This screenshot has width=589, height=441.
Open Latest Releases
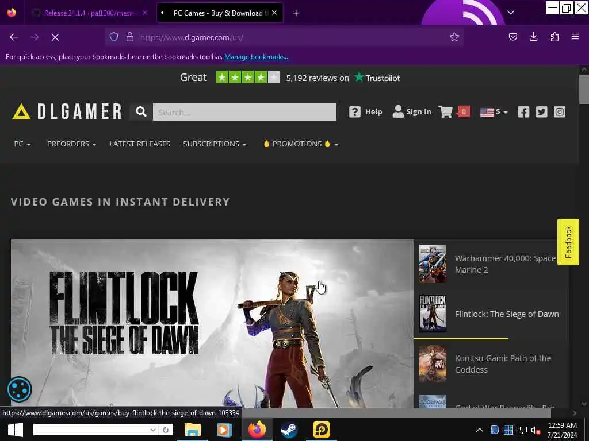click(x=140, y=144)
